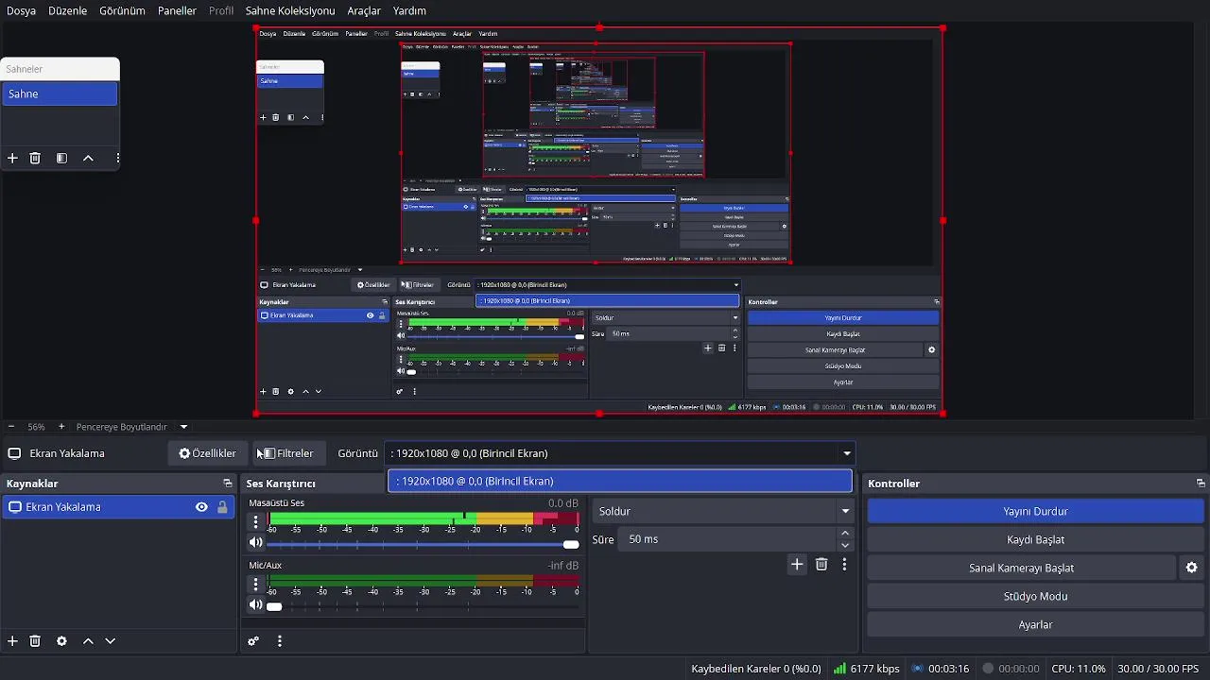Remove scene transition with trash icon

point(821,564)
